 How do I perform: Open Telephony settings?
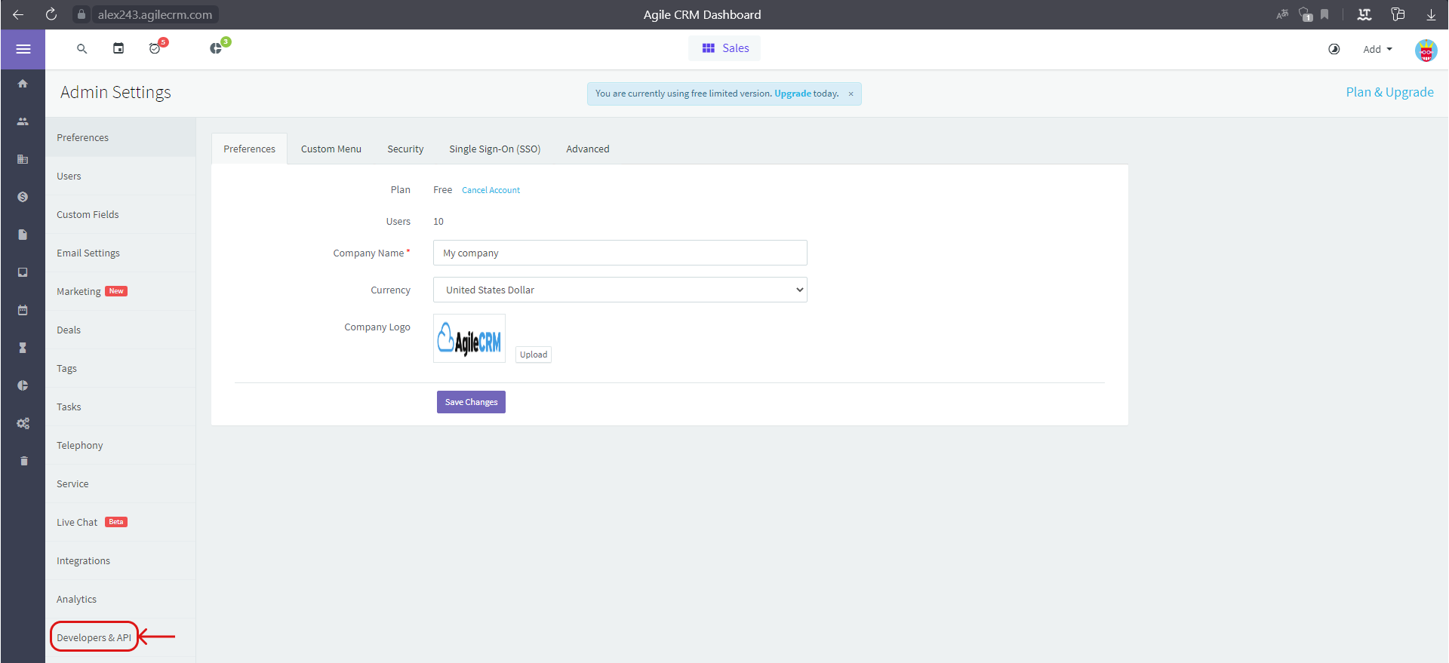pos(120,445)
